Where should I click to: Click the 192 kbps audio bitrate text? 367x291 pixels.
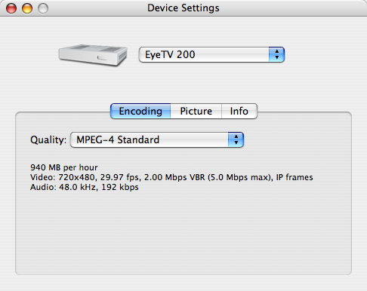pyautogui.click(x=120, y=187)
